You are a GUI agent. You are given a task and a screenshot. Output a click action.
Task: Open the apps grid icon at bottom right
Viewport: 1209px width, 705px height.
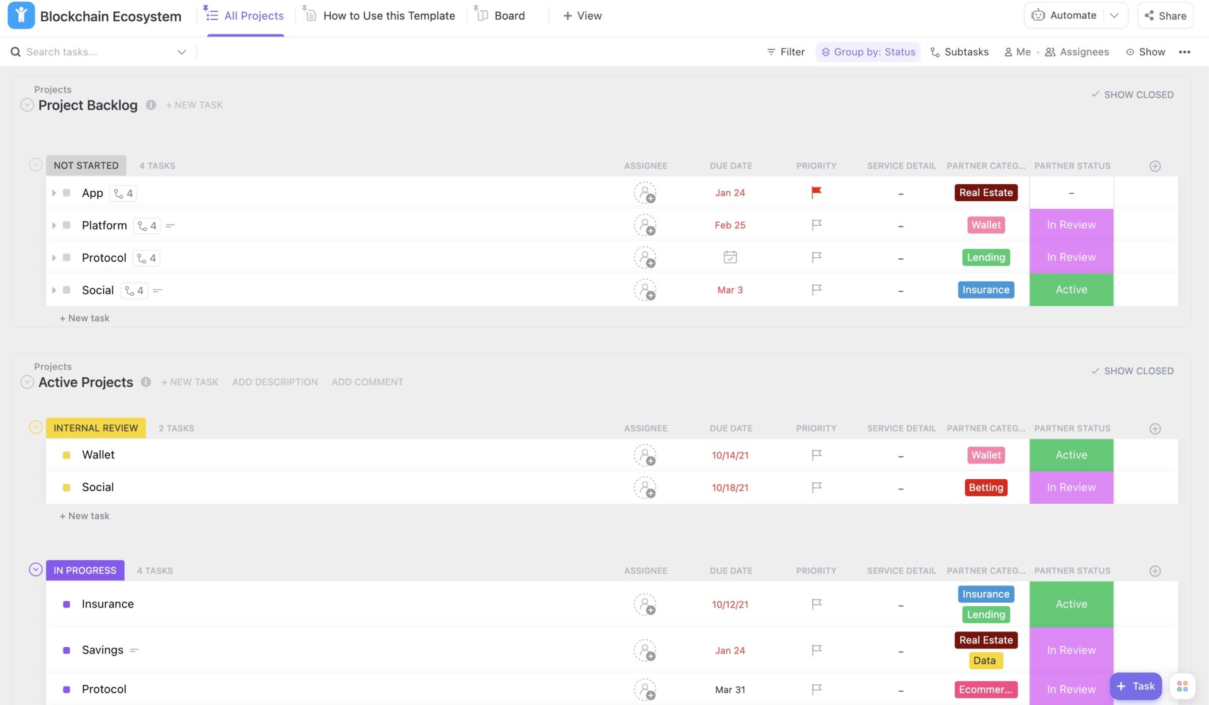click(x=1182, y=686)
